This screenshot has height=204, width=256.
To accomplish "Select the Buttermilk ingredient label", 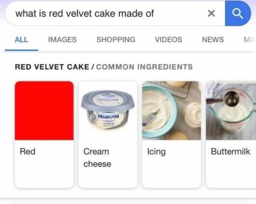I will (x=230, y=151).
